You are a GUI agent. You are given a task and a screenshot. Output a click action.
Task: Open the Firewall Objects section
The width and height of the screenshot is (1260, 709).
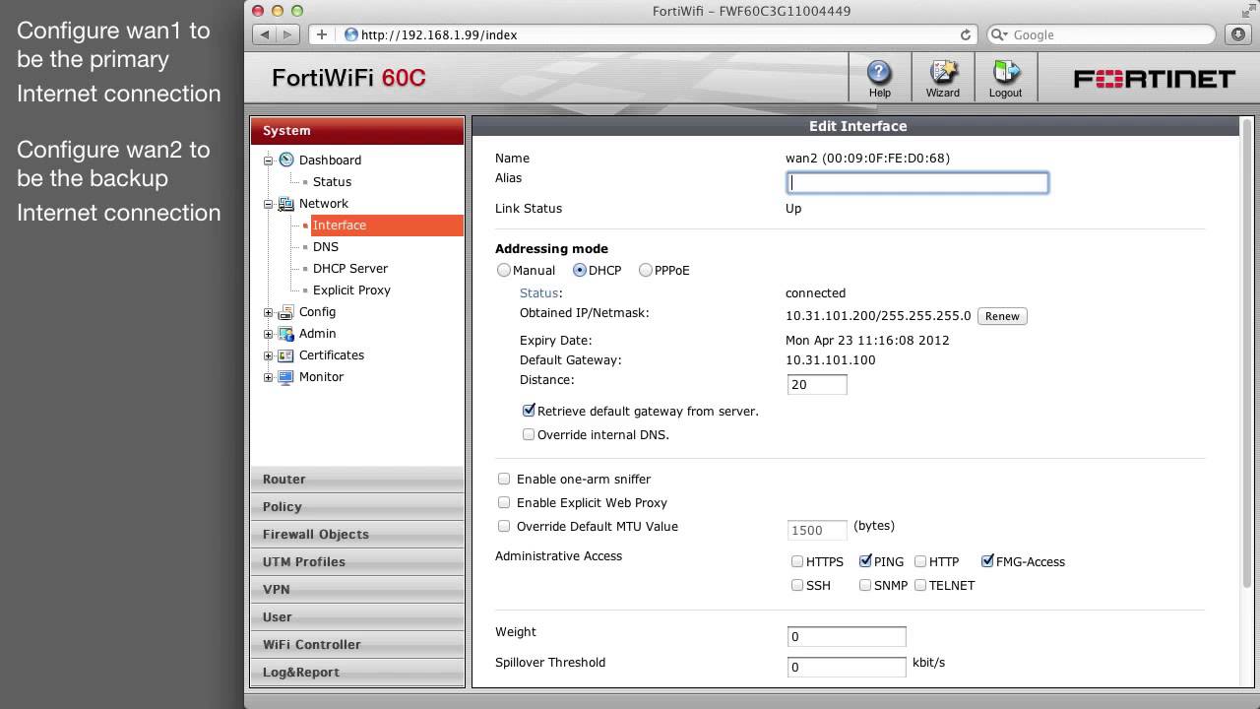pos(357,534)
